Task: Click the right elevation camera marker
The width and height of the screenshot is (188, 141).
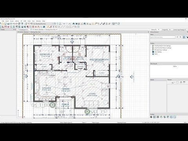Action: (132, 77)
